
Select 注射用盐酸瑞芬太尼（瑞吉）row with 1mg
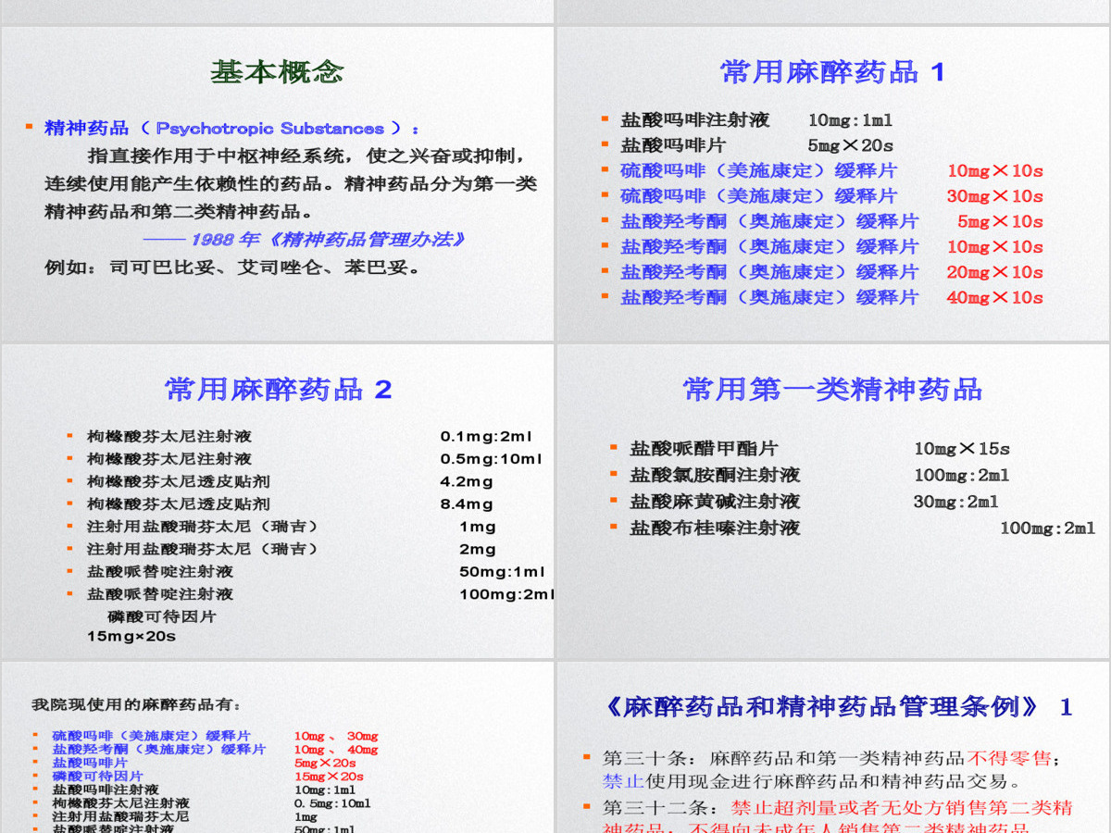pos(292,527)
